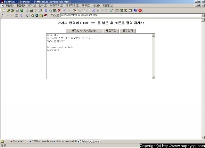The height and width of the screenshot is (148, 205).
Task: Click the Redo arrow icon
Action: (x=69, y=10)
